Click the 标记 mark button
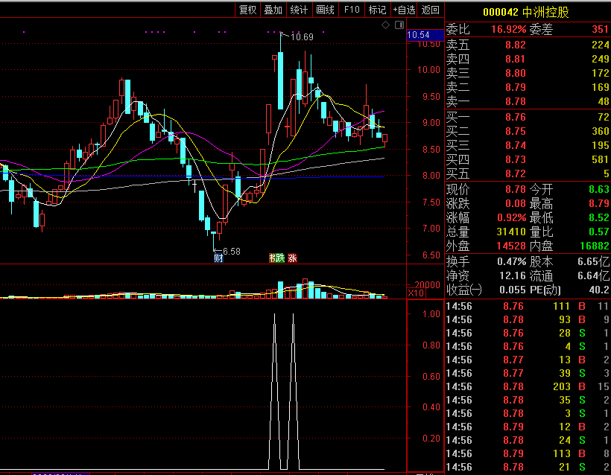611x475 pixels. point(377,10)
